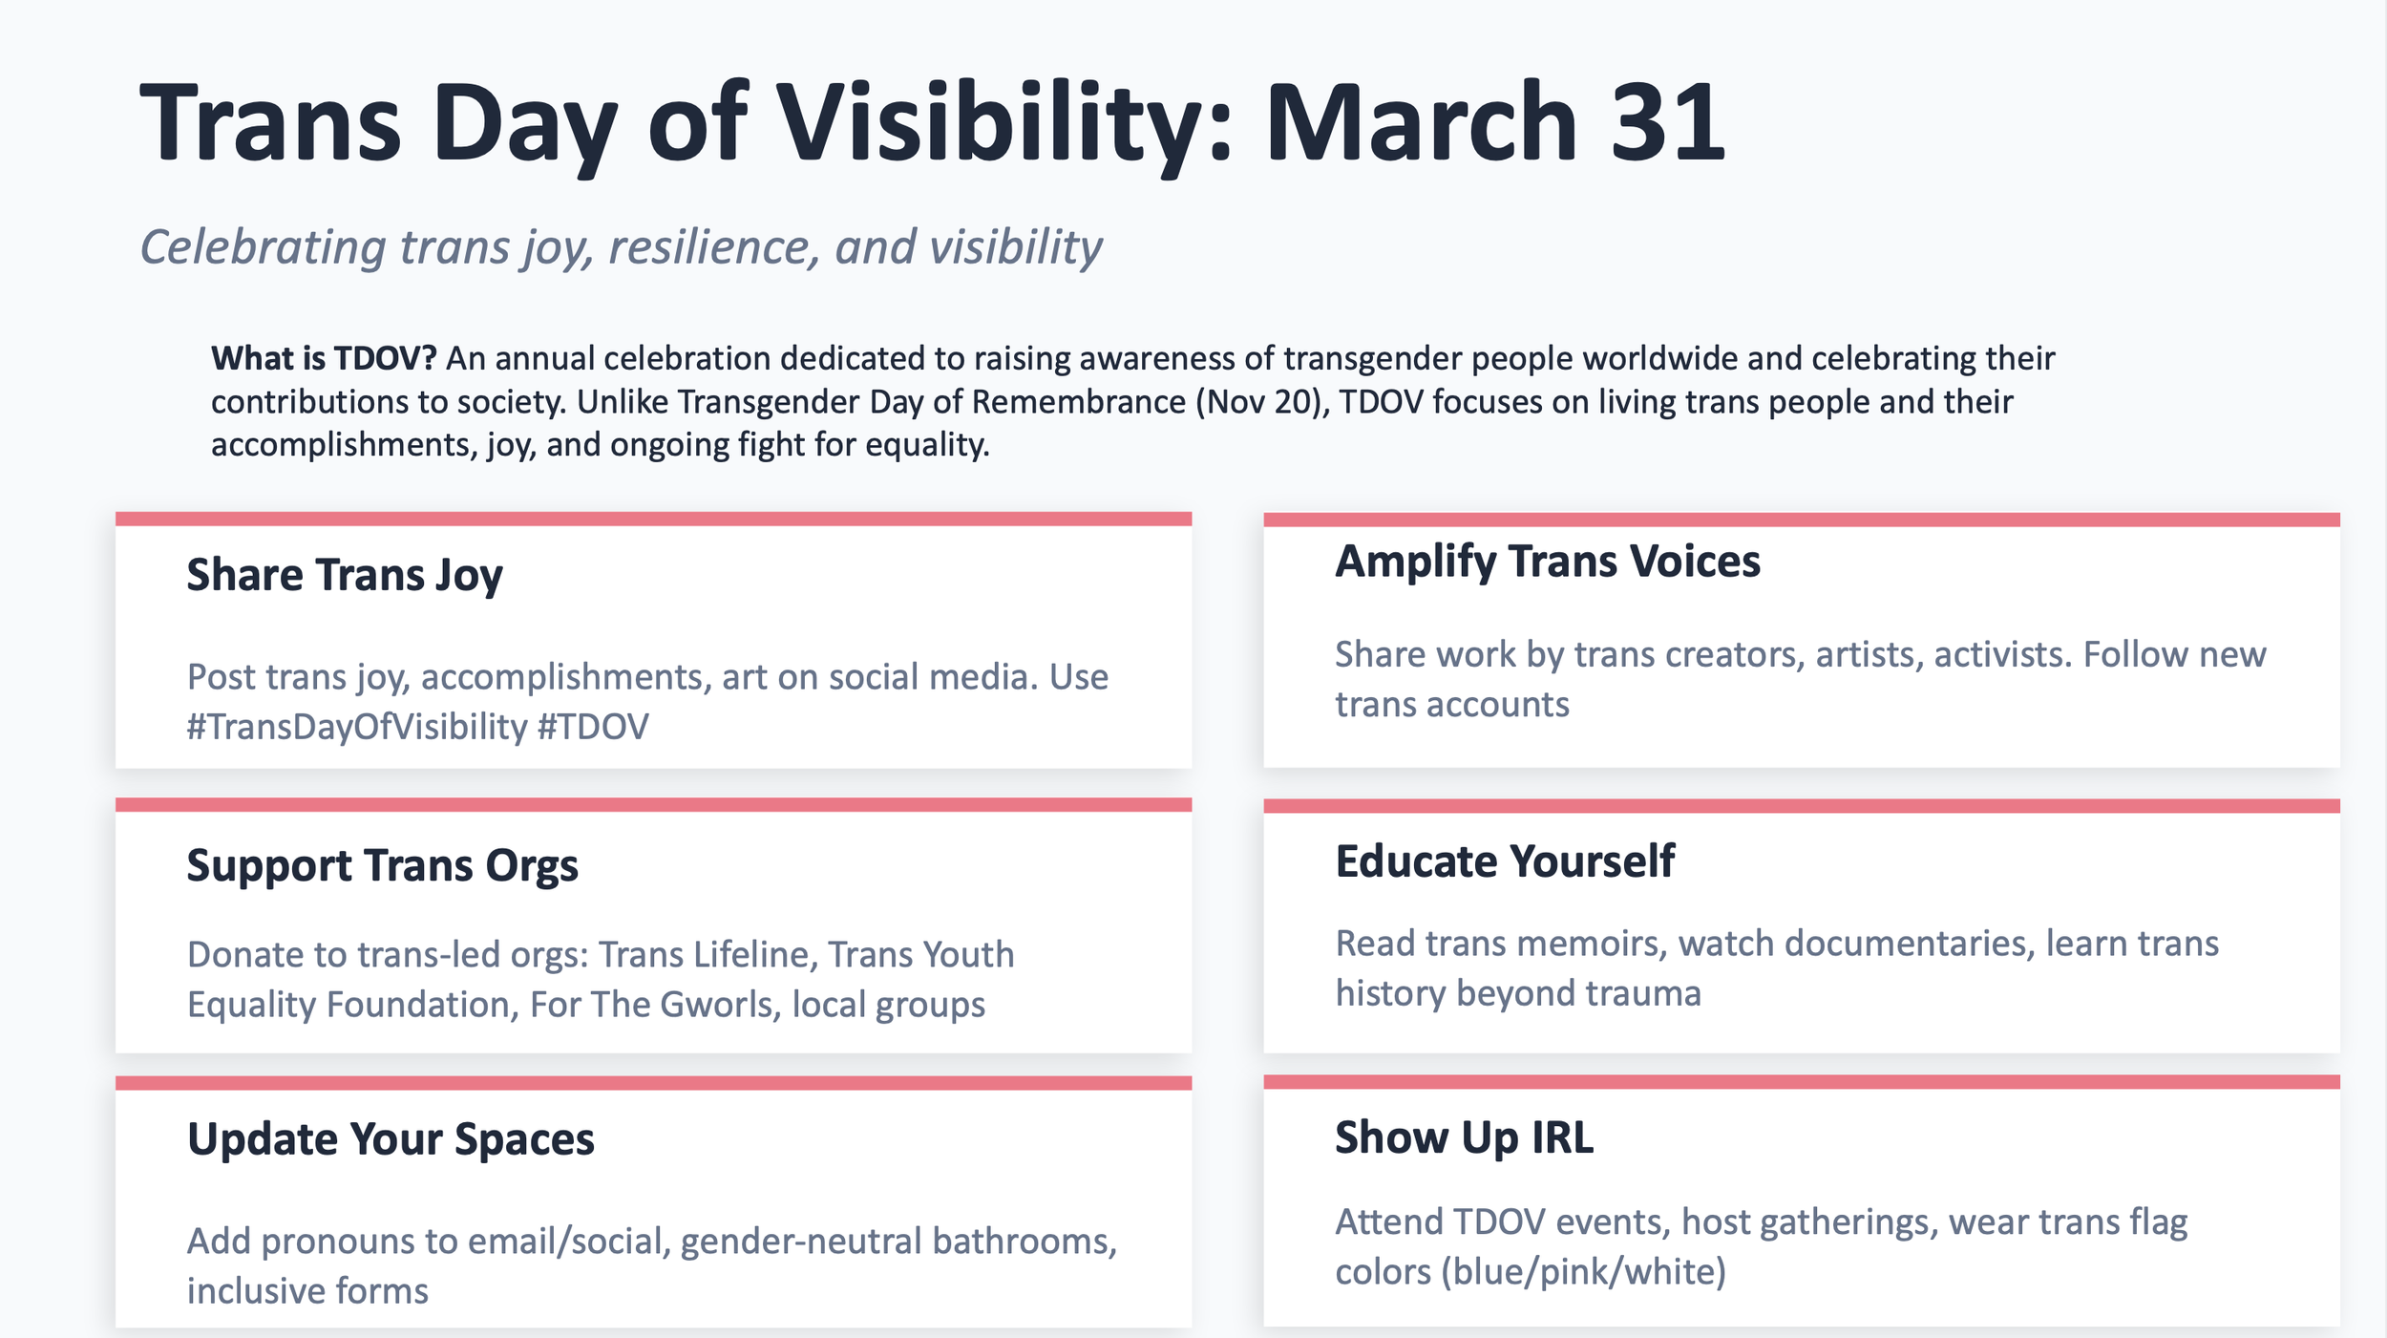Select the Amplify Trans Voices heading
2387x1338 pixels.
point(1547,562)
